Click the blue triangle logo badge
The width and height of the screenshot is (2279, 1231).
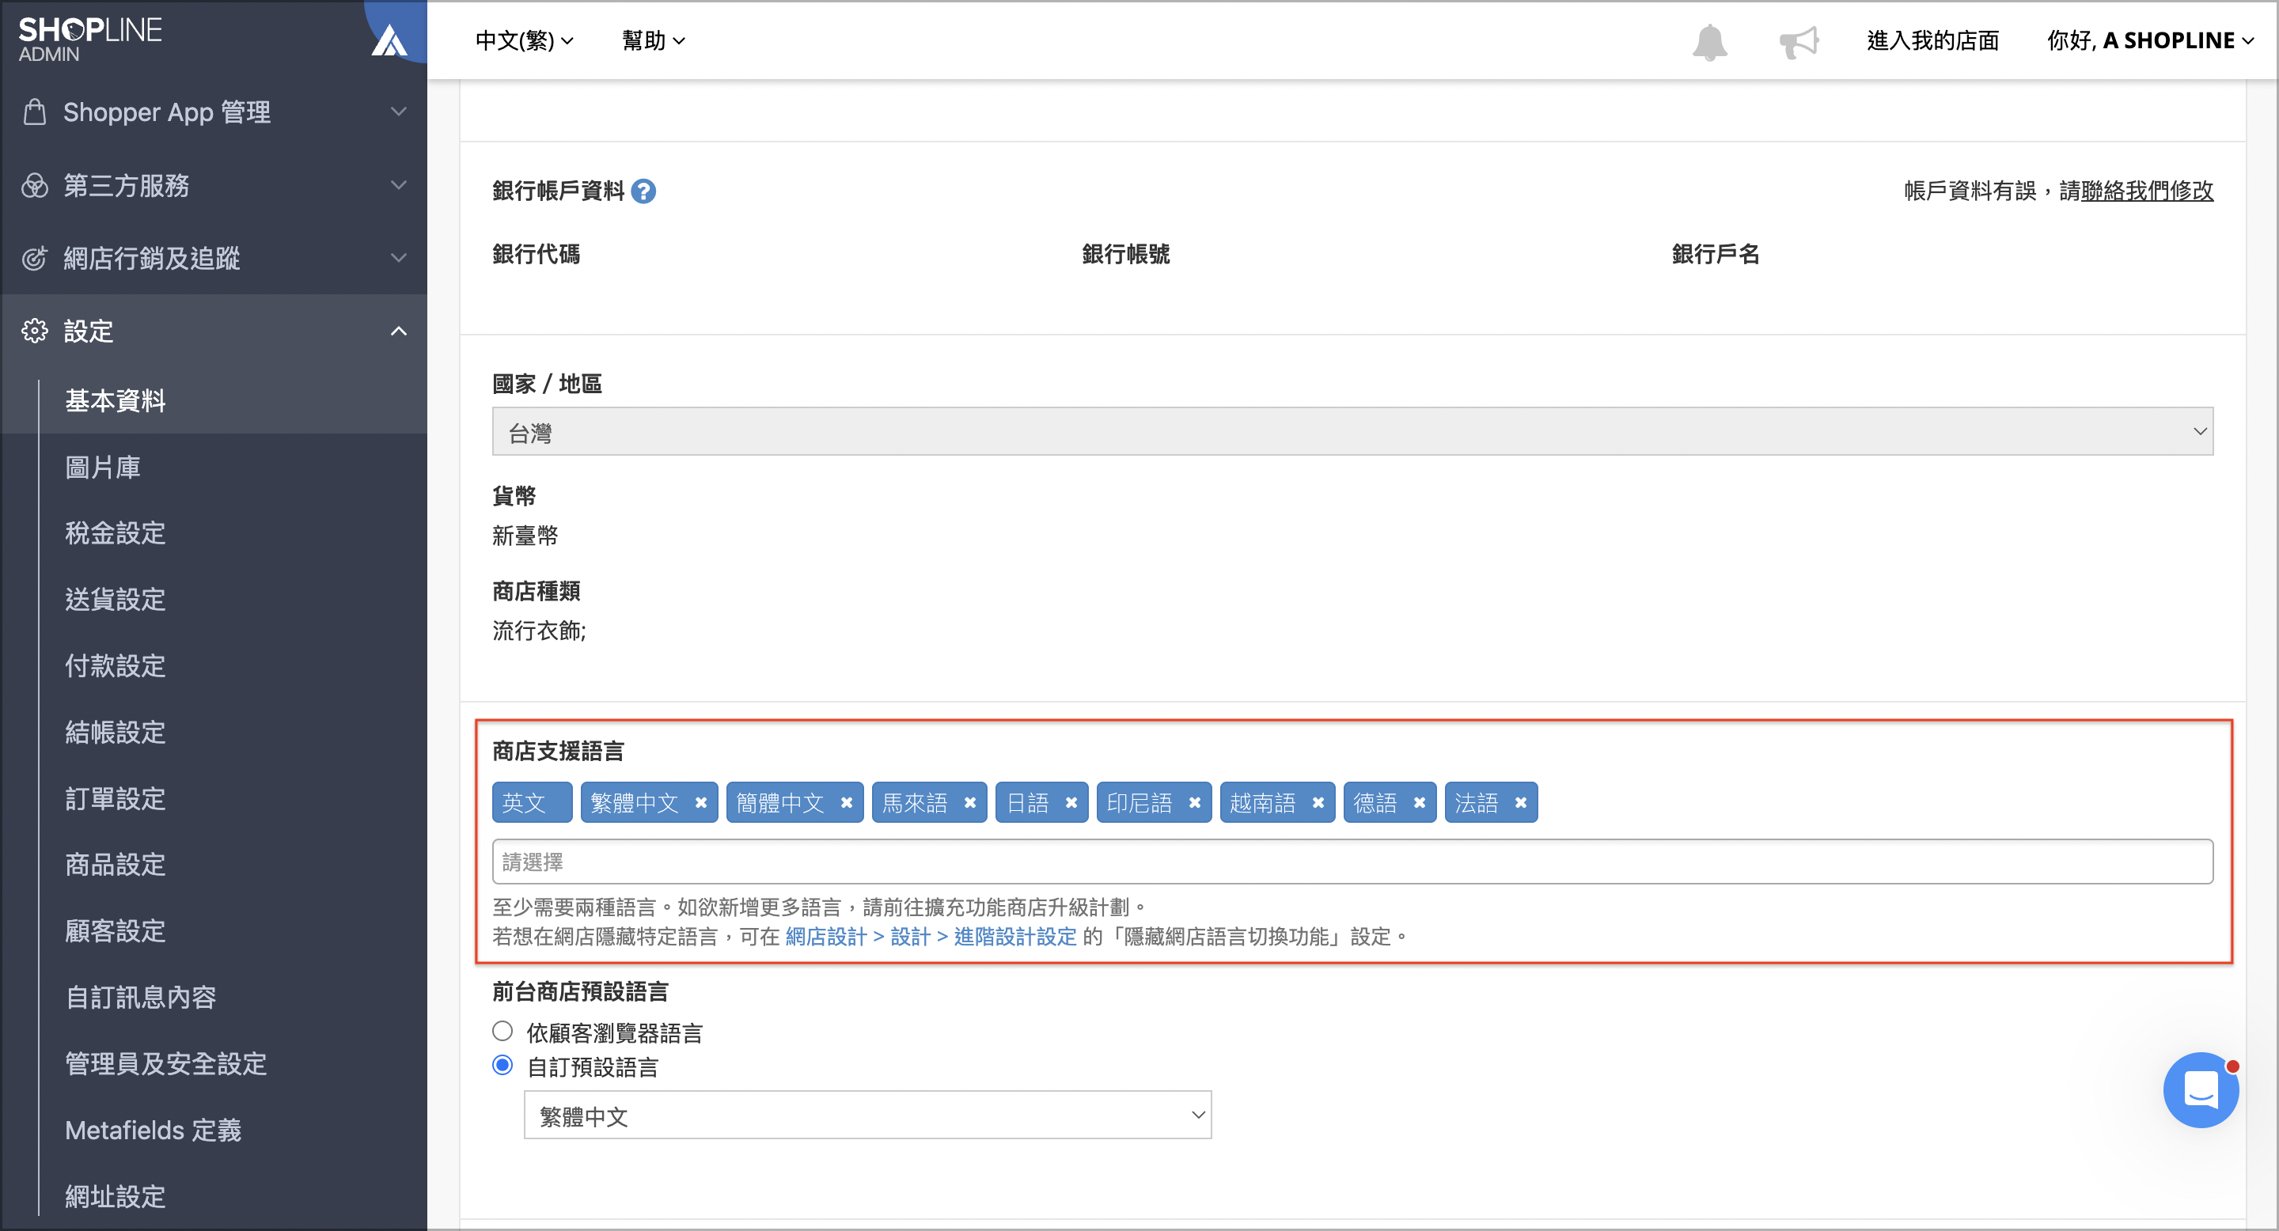tap(389, 40)
